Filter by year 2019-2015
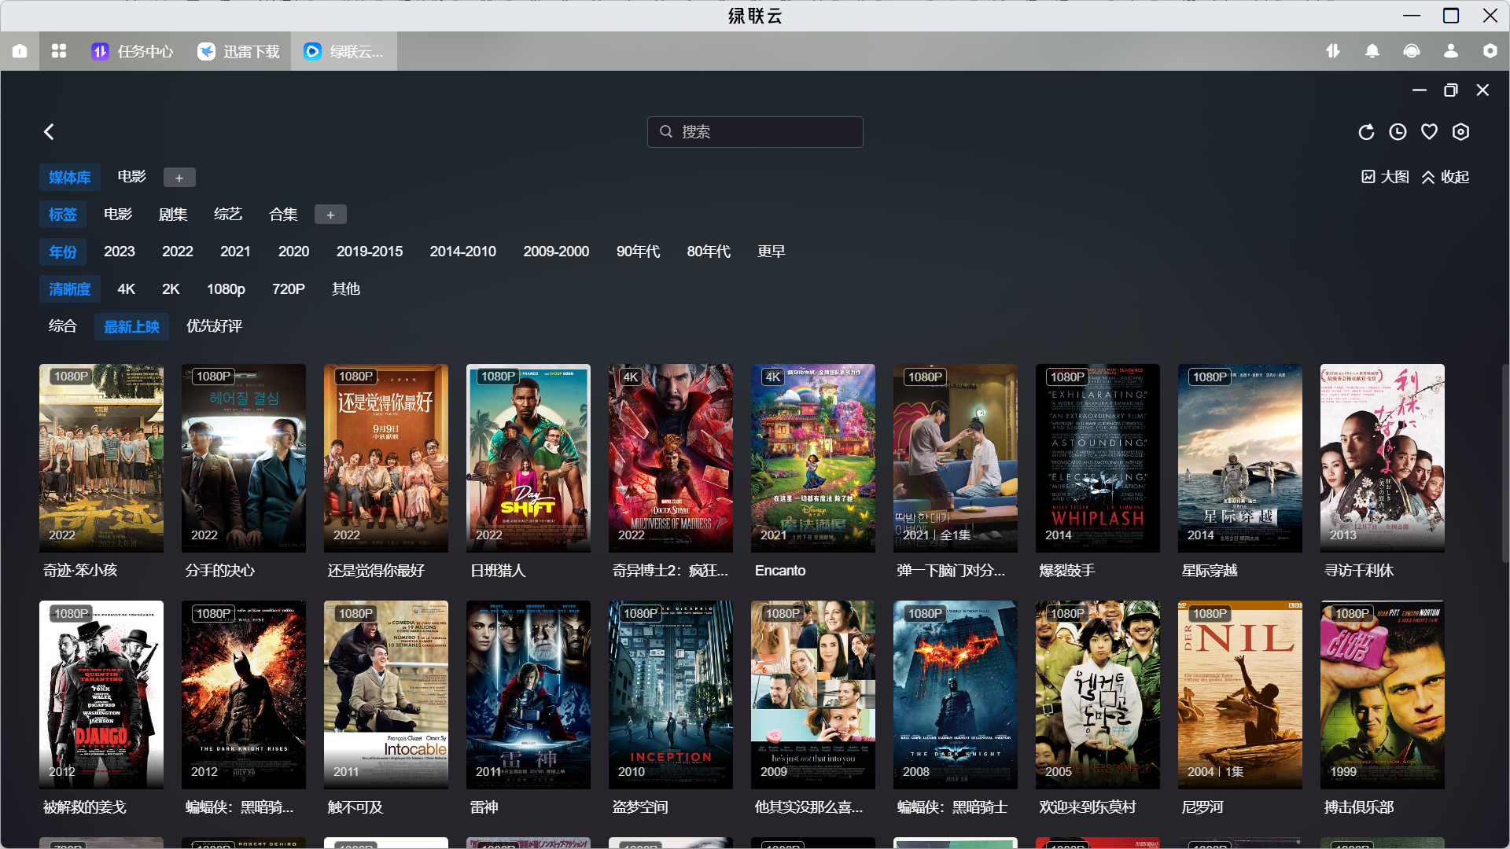The width and height of the screenshot is (1510, 849). click(x=369, y=252)
